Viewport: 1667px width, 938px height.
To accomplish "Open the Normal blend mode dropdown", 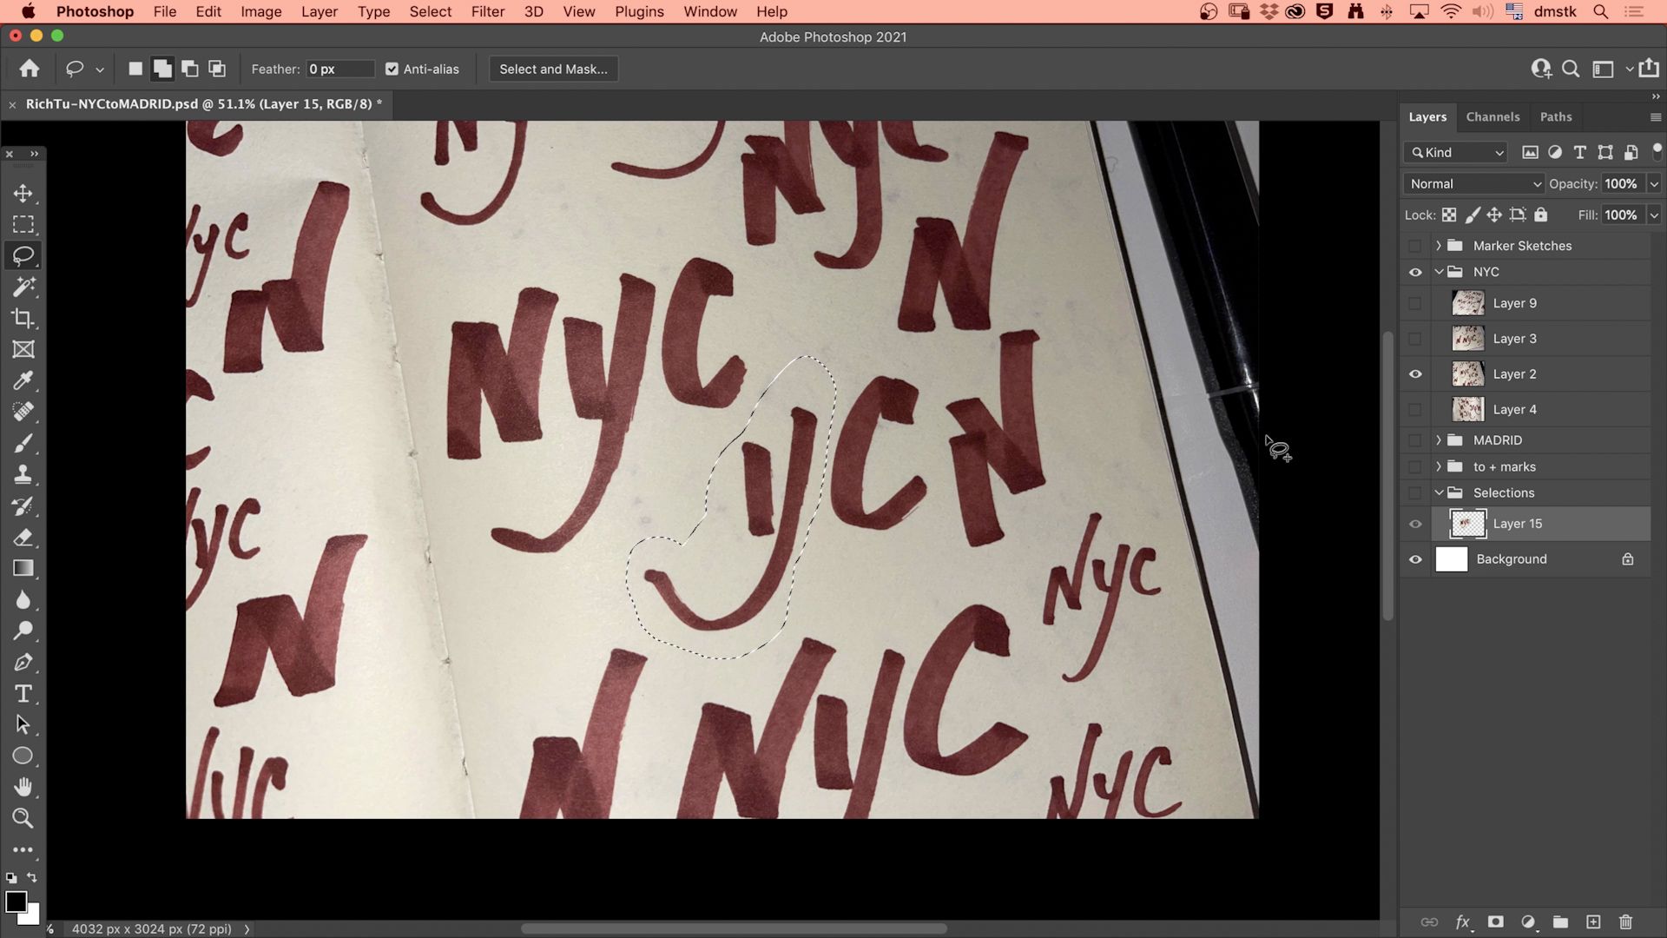I will pyautogui.click(x=1474, y=183).
